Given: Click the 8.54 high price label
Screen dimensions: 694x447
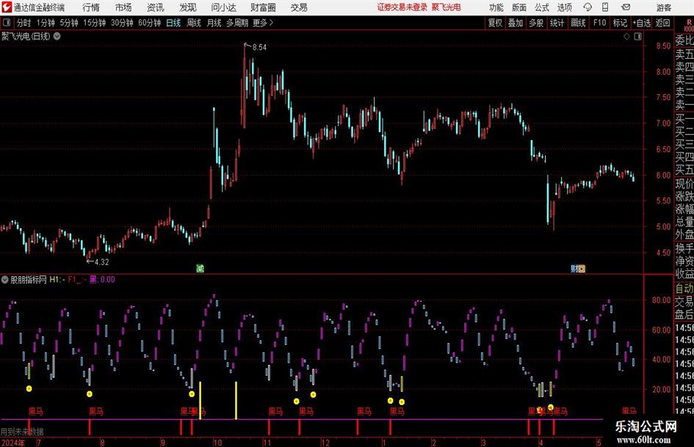Looking at the screenshot, I should (259, 48).
